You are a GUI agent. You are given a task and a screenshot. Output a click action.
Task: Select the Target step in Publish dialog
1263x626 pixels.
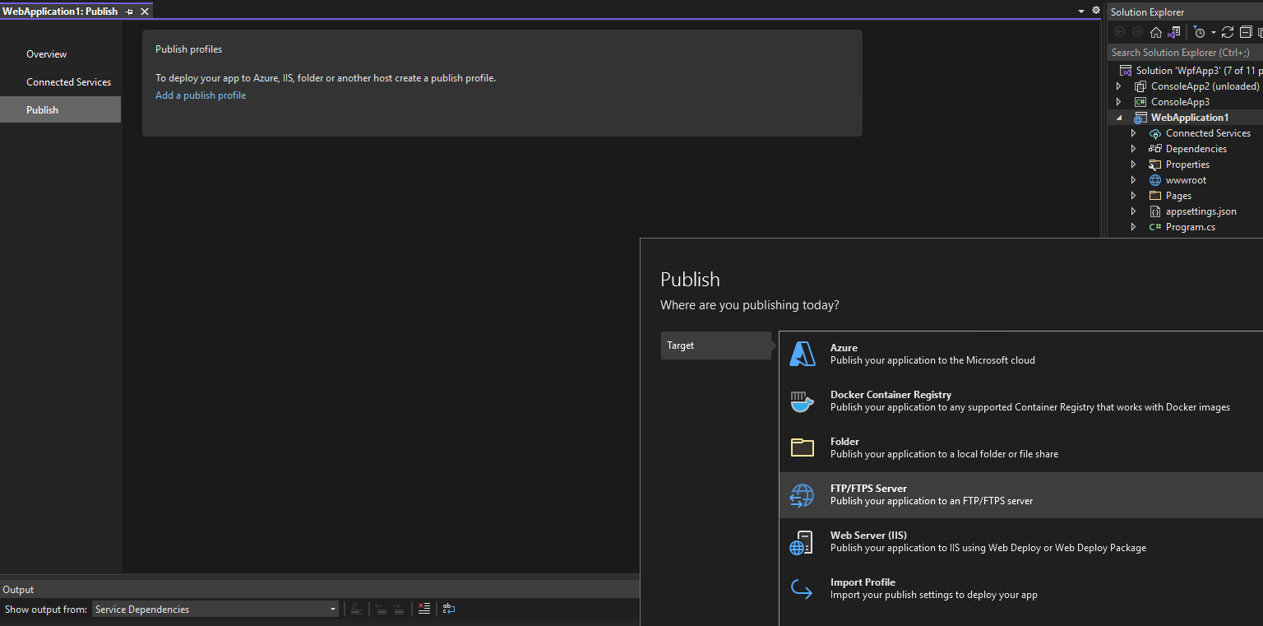pos(716,345)
